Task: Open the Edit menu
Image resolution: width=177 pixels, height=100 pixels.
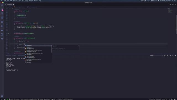Action: click(x=11, y=1)
